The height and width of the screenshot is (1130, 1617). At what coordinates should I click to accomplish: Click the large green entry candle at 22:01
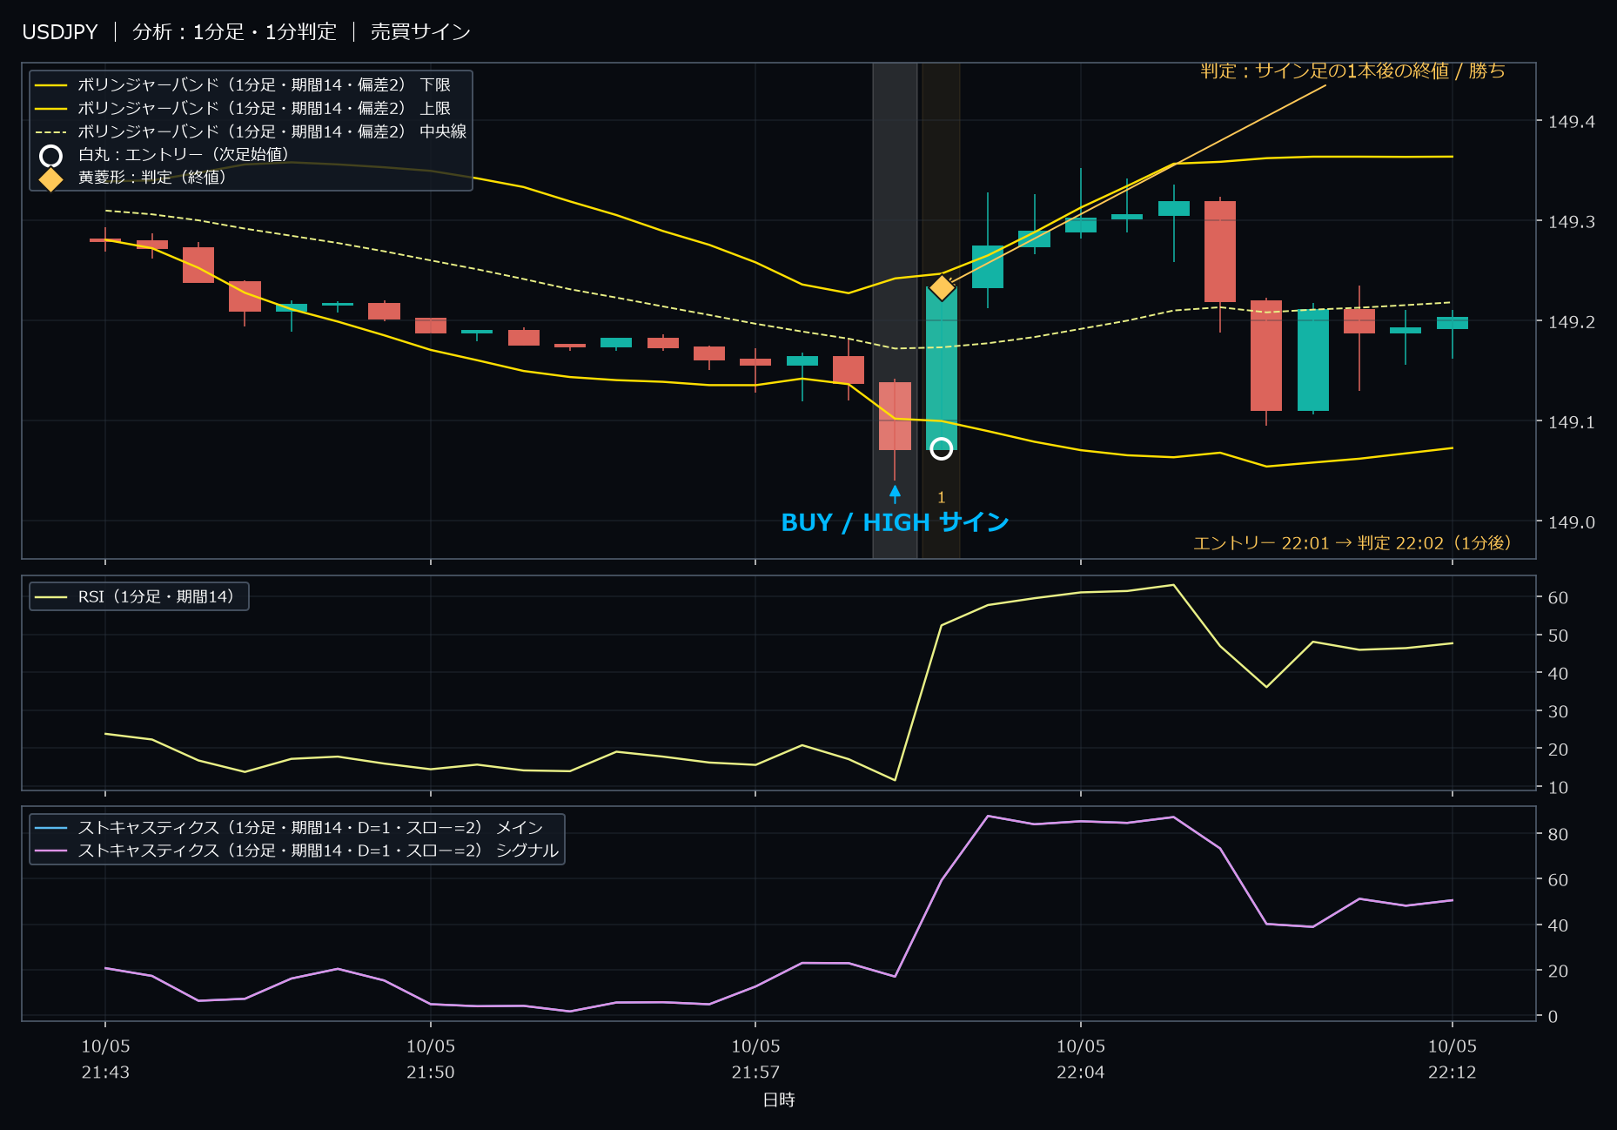click(942, 367)
